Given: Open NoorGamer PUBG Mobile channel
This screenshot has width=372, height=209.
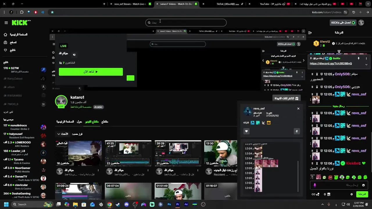Looking at the screenshot, I should pos(25,170).
